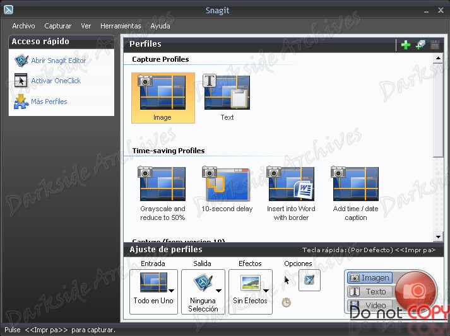The height and width of the screenshot is (336, 450).
Task: Open the Capturar menu
Action: pyautogui.click(x=57, y=26)
